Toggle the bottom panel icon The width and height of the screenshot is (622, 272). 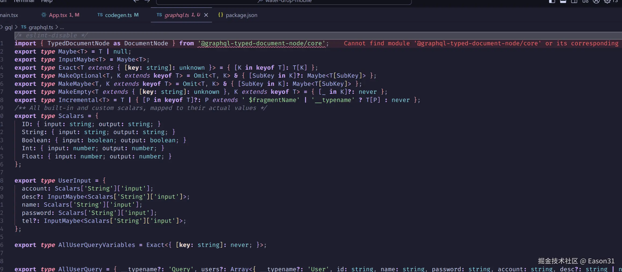[563, 1]
